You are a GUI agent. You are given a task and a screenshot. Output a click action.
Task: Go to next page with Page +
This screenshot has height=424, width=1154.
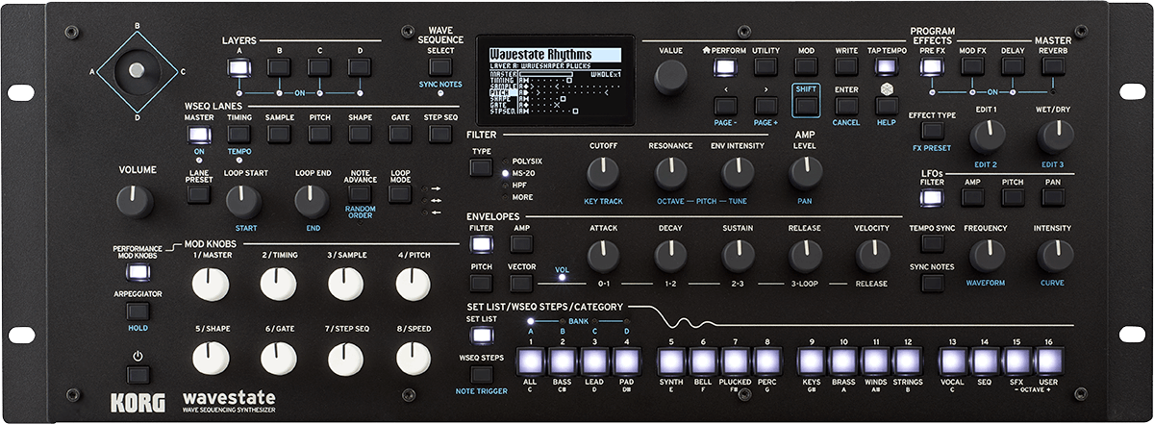pos(765,106)
